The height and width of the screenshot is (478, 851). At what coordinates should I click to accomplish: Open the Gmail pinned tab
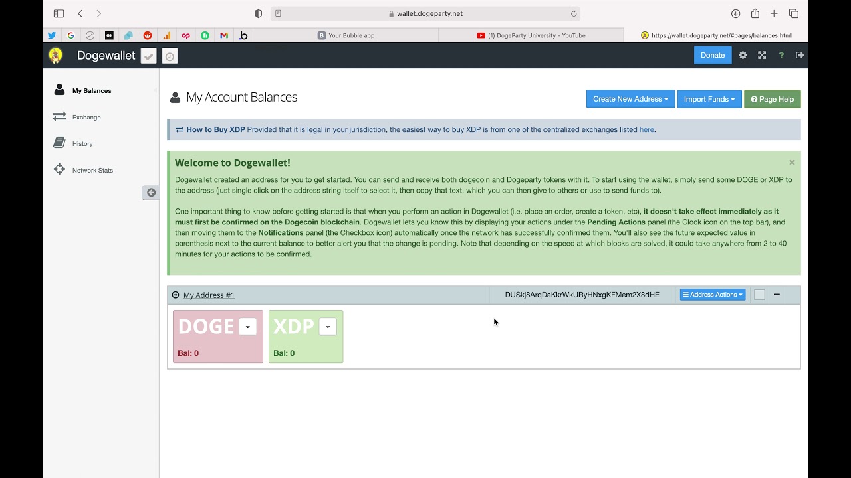tap(224, 35)
